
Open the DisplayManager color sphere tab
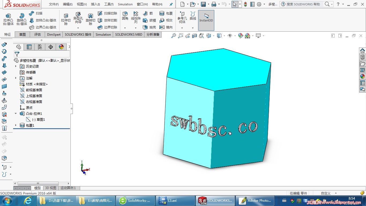click(61, 47)
